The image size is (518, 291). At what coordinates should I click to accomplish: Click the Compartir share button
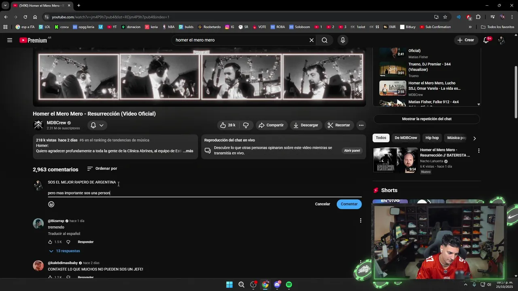(x=271, y=125)
